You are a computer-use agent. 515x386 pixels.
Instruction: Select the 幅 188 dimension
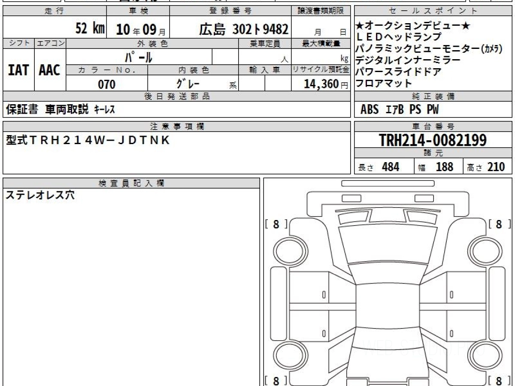pyautogui.click(x=436, y=167)
